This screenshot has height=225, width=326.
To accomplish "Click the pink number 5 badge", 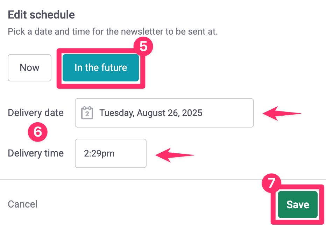I will pyautogui.click(x=143, y=47).
